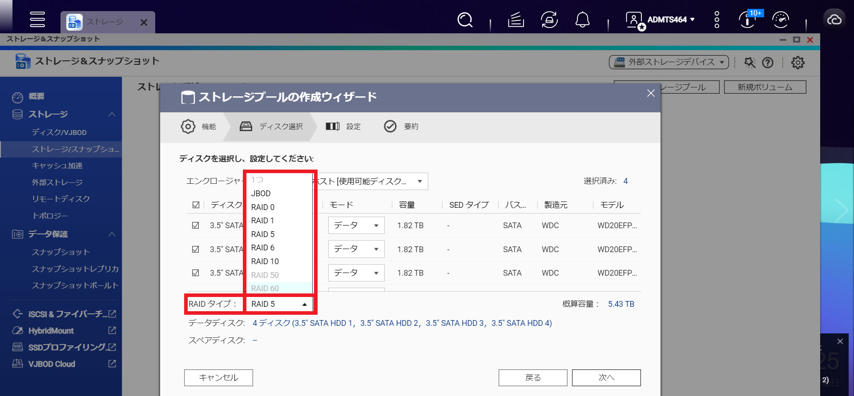Open the notifications bell icon
Screen dimensions: 854x396
tap(582, 20)
